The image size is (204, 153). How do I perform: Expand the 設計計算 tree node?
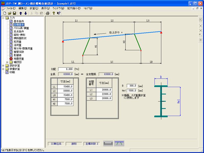pyautogui.click(x=3, y=65)
